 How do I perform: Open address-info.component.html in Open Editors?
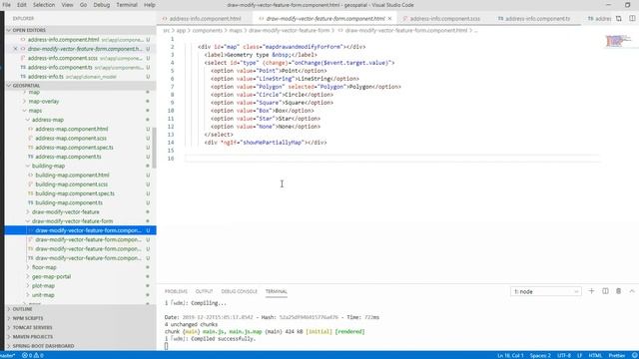80,40
